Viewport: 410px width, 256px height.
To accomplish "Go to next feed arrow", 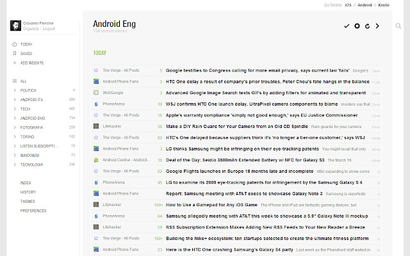I will 377,26.
